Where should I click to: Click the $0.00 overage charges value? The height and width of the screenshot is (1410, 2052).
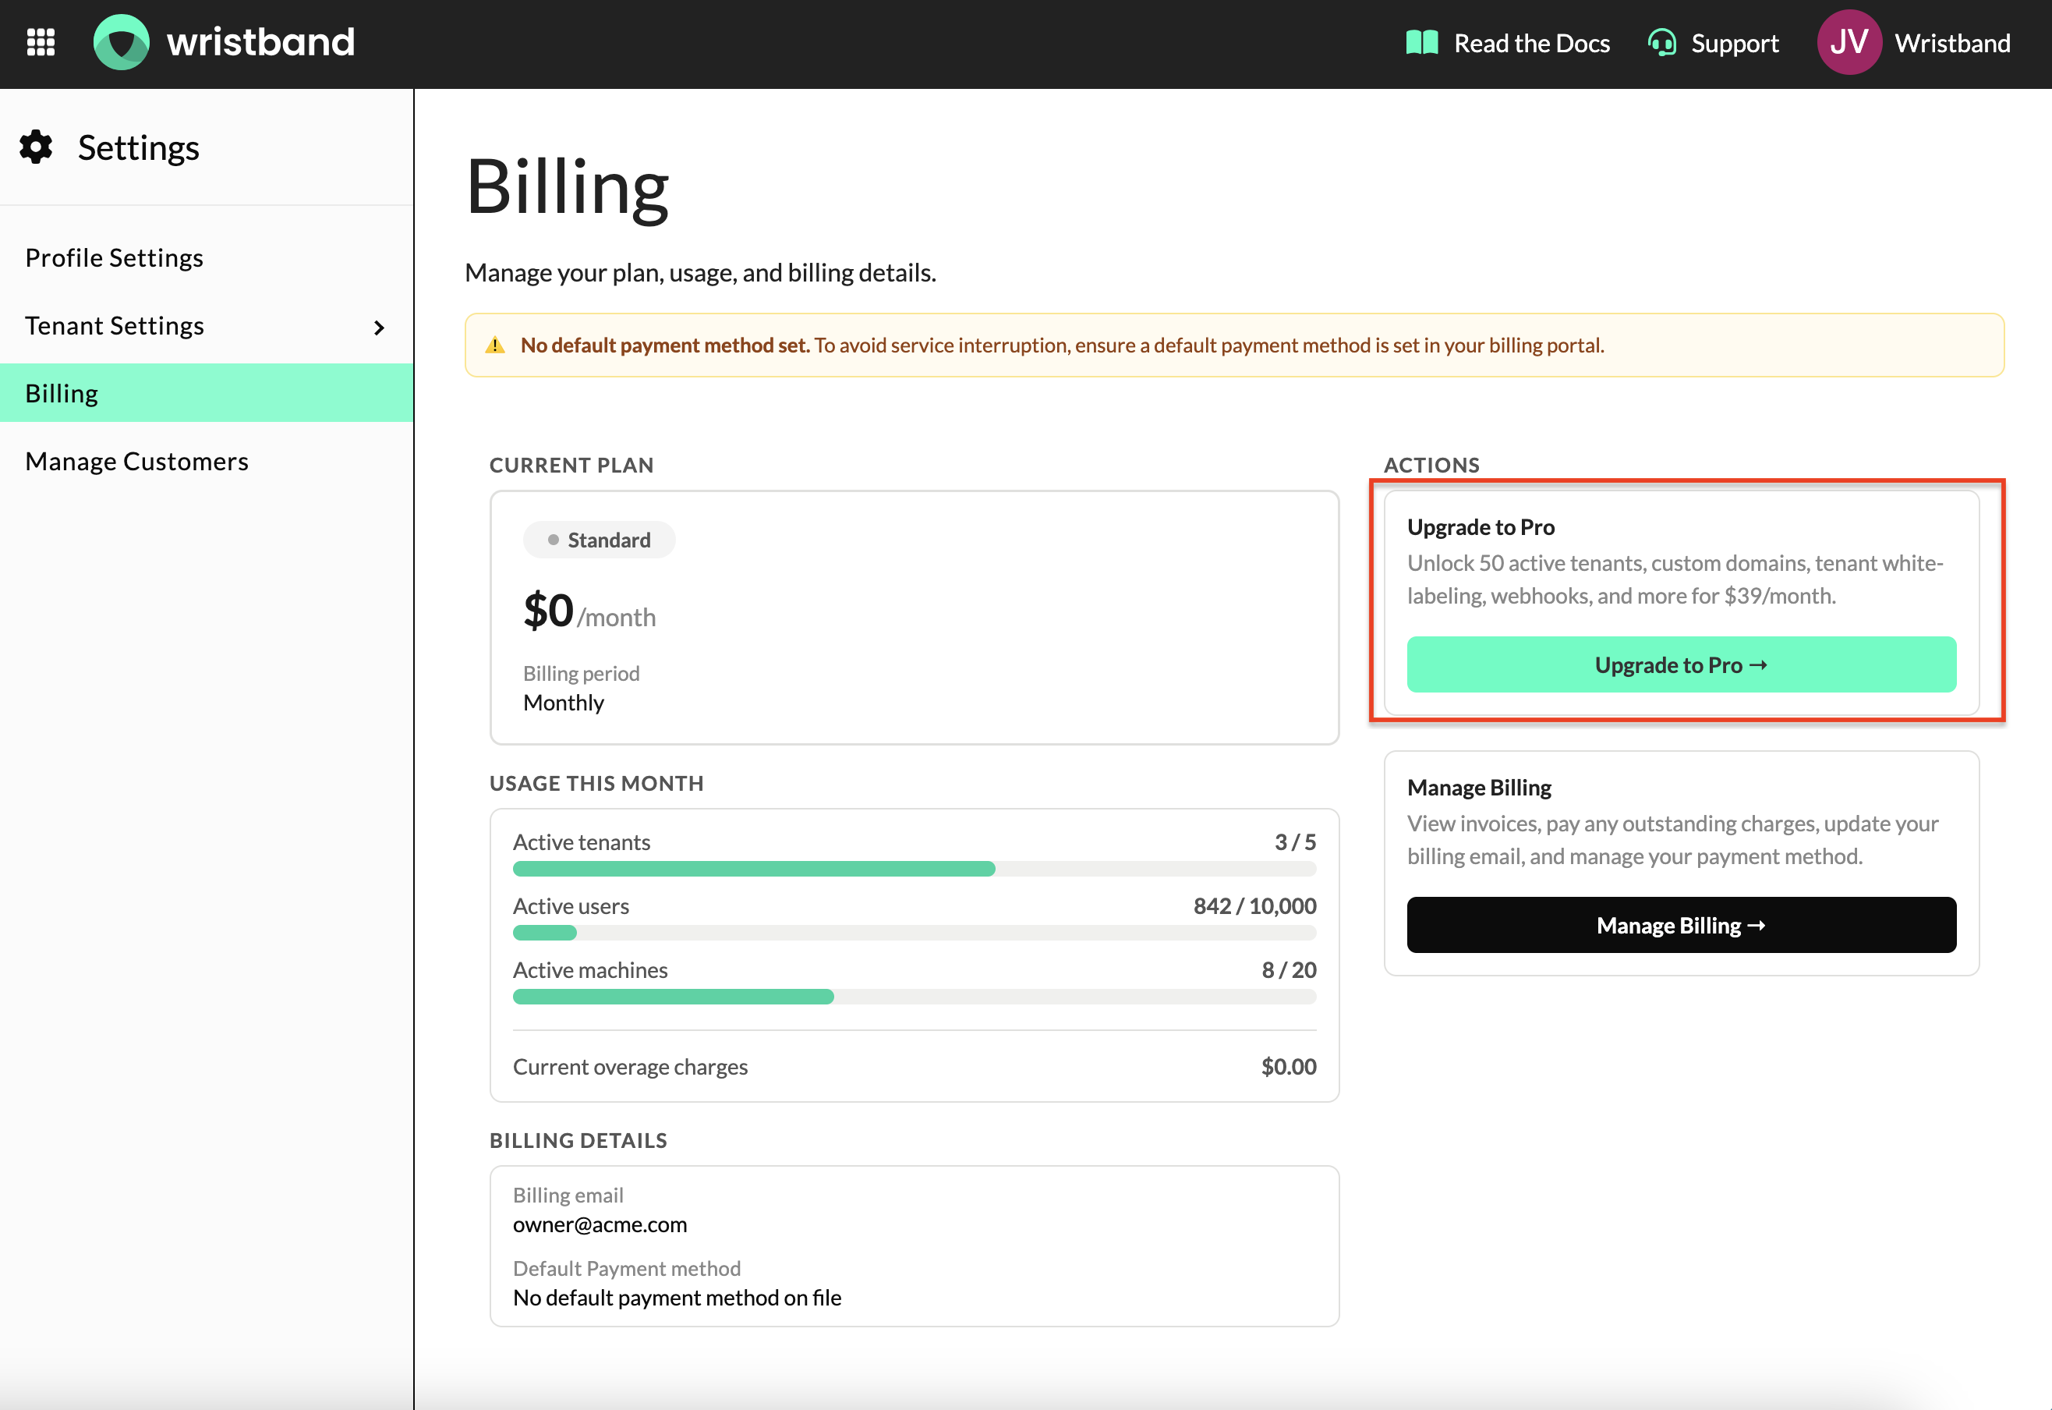coord(1288,1067)
